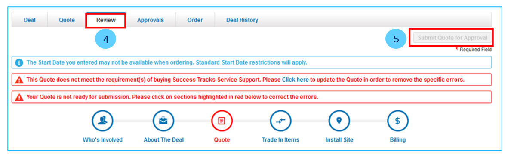This screenshot has height=163, width=508.
Task: Click the Billing text label
Action: (x=398, y=140)
